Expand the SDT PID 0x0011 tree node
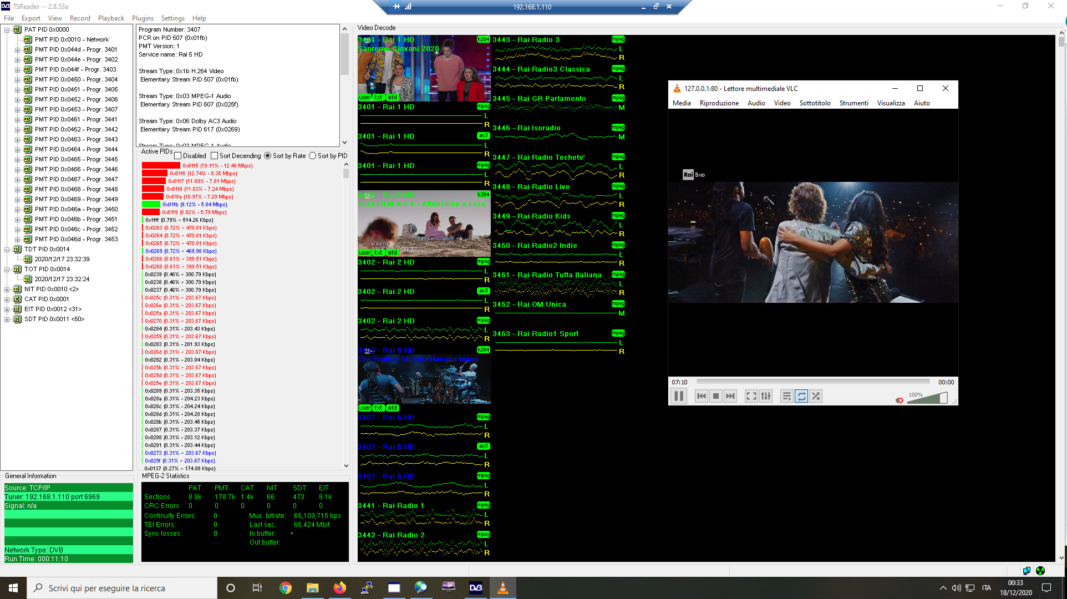The image size is (1067, 599). (x=7, y=319)
